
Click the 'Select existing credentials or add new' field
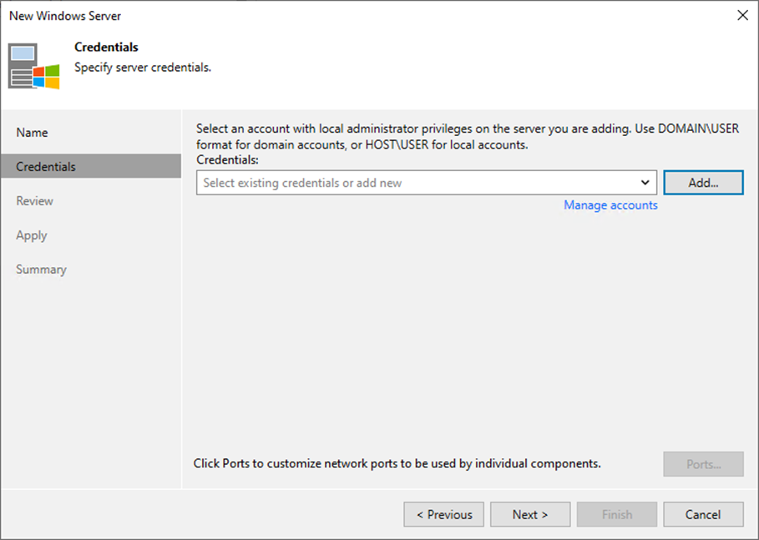click(x=426, y=183)
